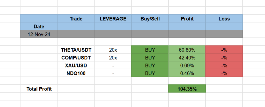Click the 0.69% profit cell
Image resolution: width=265 pixels, height=107 pixels.
point(187,65)
